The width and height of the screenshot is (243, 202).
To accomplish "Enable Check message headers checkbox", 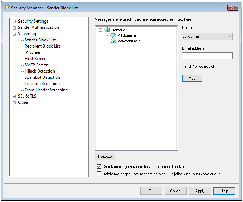I will click(x=99, y=167).
